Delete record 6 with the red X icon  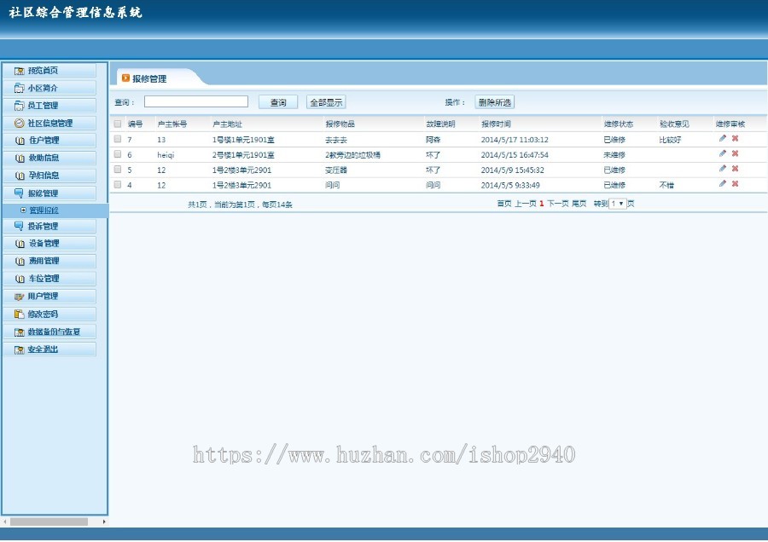pyautogui.click(x=734, y=154)
